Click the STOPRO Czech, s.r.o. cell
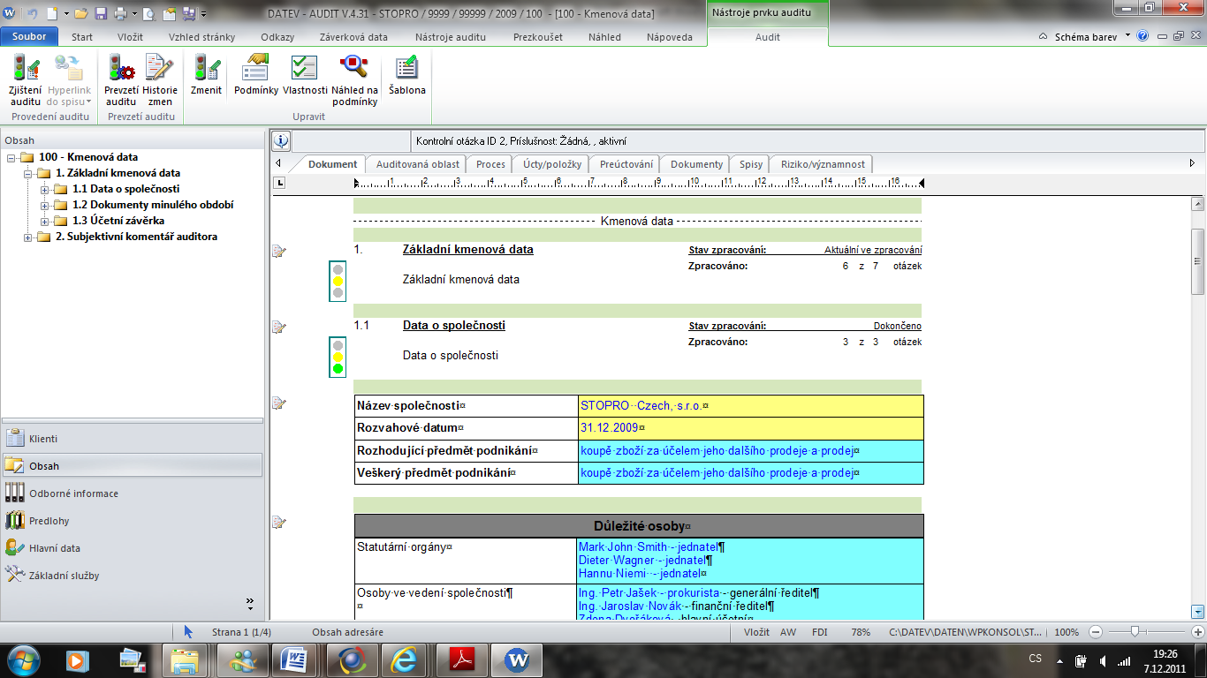 750,406
